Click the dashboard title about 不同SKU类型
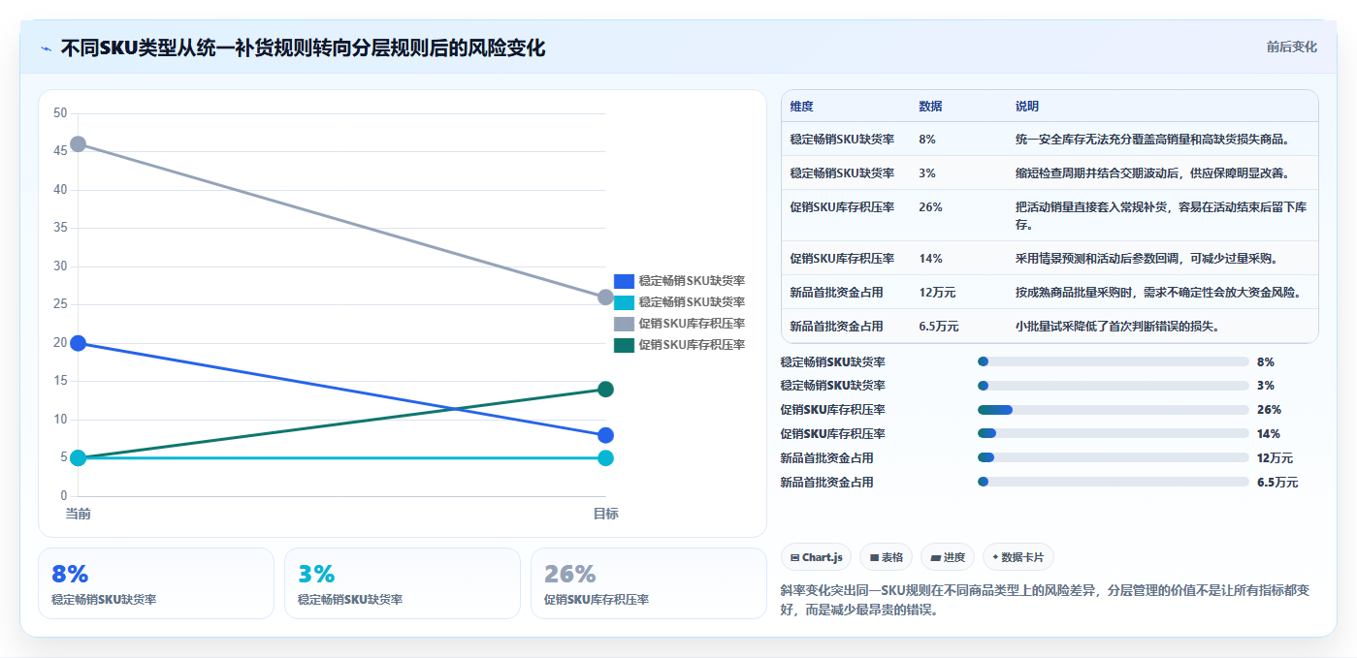The width and height of the screenshot is (1357, 658). click(303, 47)
